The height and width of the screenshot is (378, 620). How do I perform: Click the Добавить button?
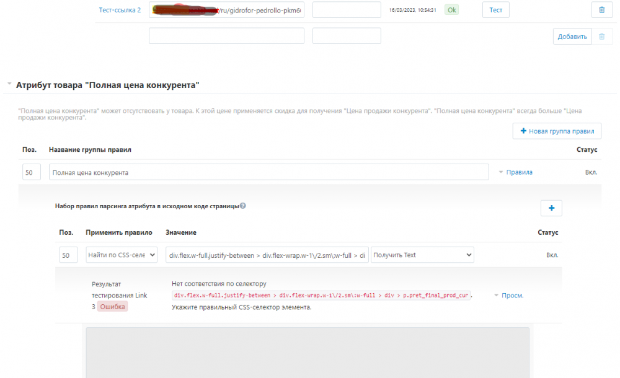[x=572, y=37]
